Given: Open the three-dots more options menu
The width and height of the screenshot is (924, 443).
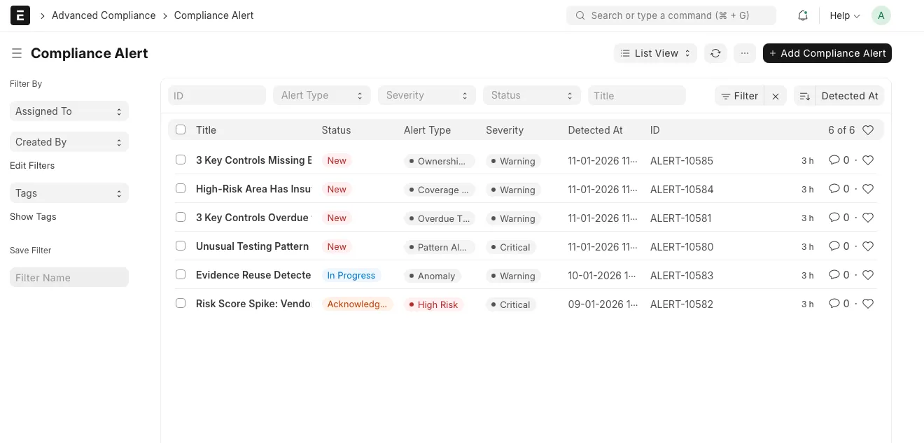Looking at the screenshot, I should (744, 53).
